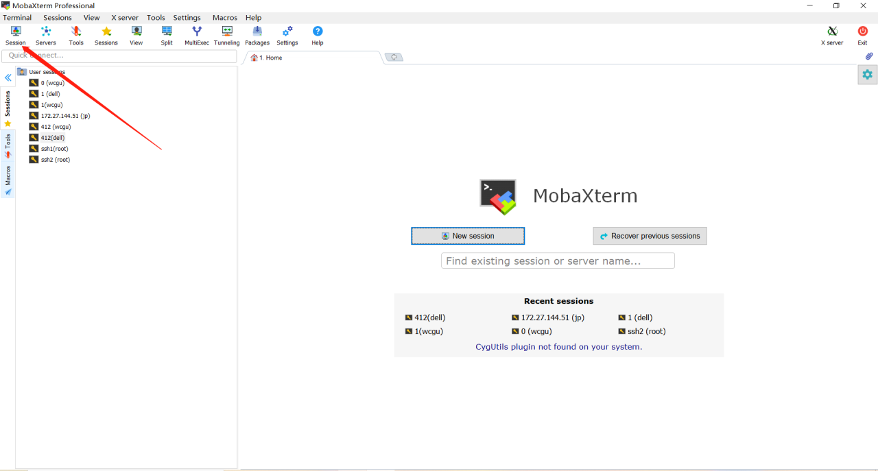Click the Find existing session search box

point(558,261)
